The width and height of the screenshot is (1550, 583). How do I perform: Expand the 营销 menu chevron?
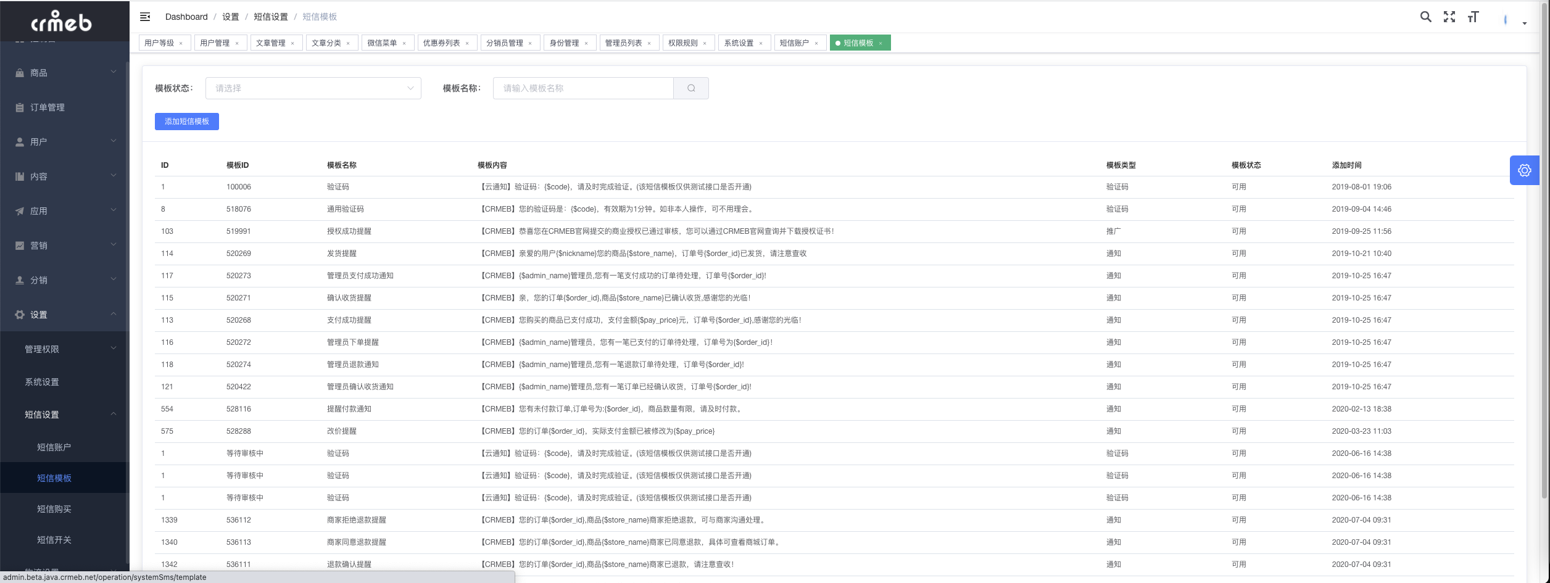(114, 245)
